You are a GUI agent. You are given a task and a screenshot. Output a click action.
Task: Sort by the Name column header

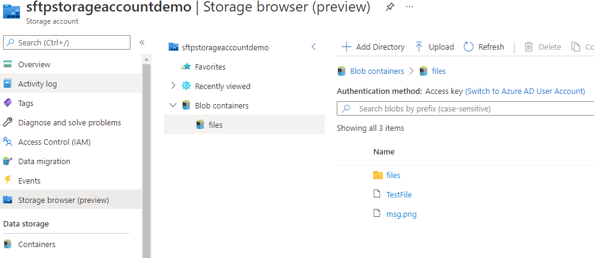tap(383, 151)
